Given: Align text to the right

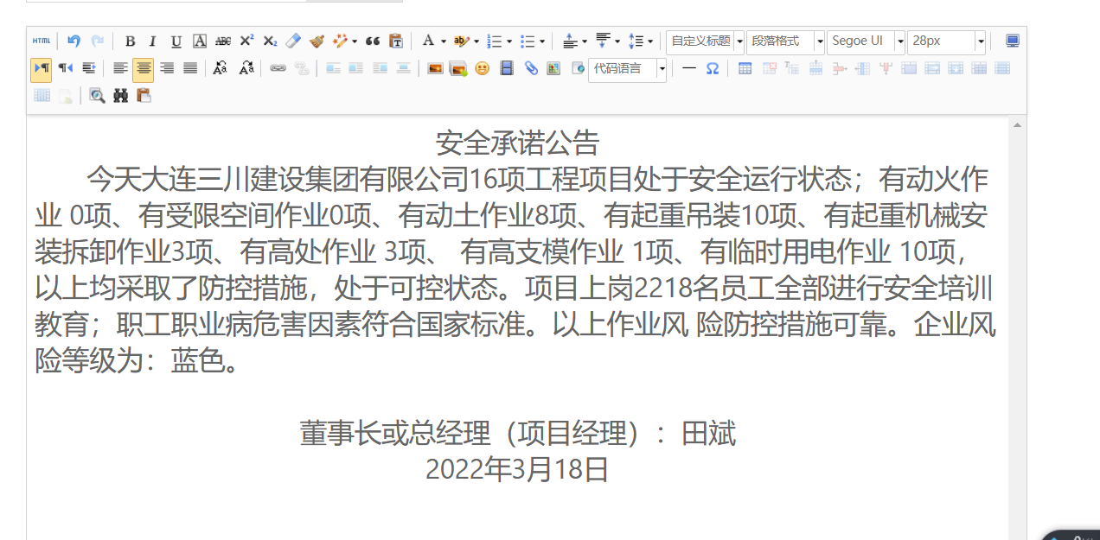Looking at the screenshot, I should click(167, 67).
